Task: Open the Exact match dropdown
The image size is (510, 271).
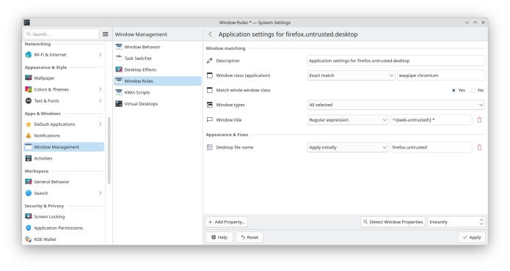Action: 351,75
